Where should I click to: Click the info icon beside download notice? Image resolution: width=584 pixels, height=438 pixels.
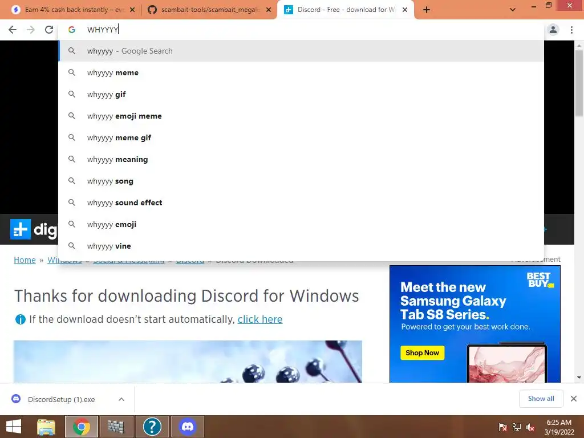(20, 319)
